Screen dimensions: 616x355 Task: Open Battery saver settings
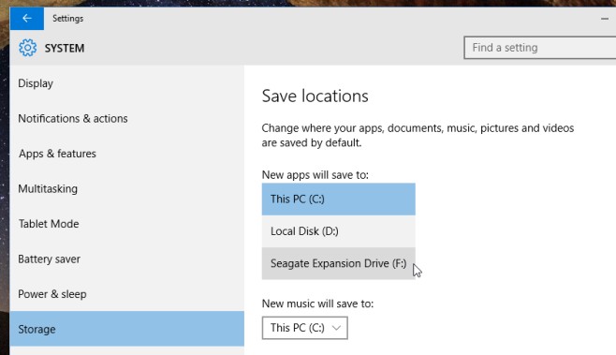[127, 259]
